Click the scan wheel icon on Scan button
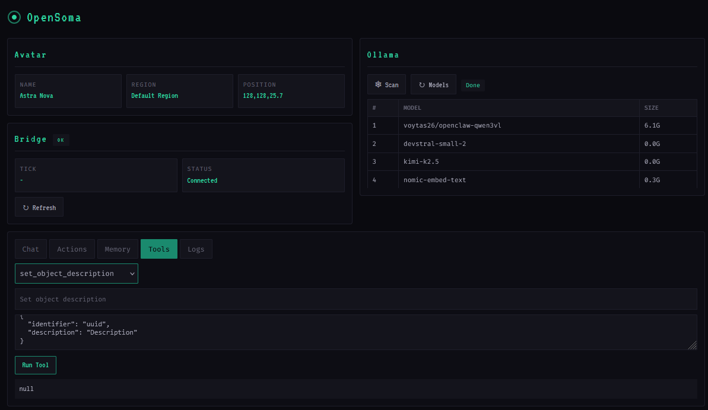 point(378,84)
